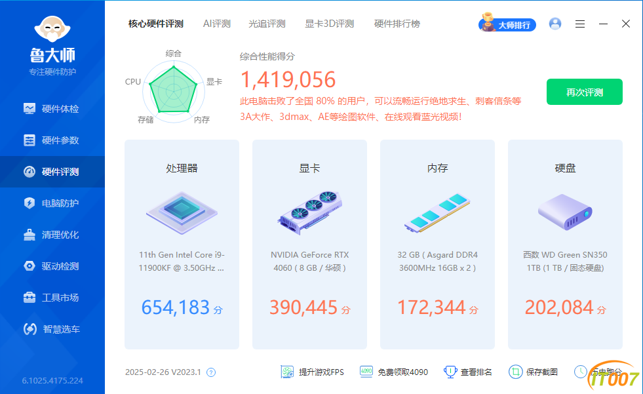Click NVIDIA GeForce RTX 4060 description
The height and width of the screenshot is (394, 643).
309,261
